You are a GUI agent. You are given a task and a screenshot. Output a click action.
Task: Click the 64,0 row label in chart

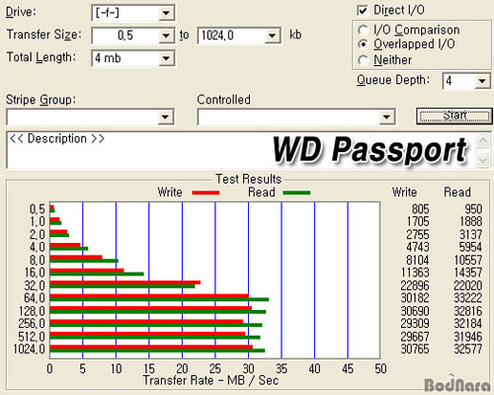tap(35, 298)
